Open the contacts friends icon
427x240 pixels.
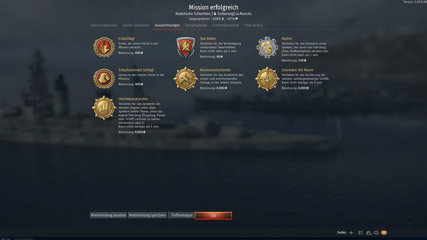click(369, 233)
